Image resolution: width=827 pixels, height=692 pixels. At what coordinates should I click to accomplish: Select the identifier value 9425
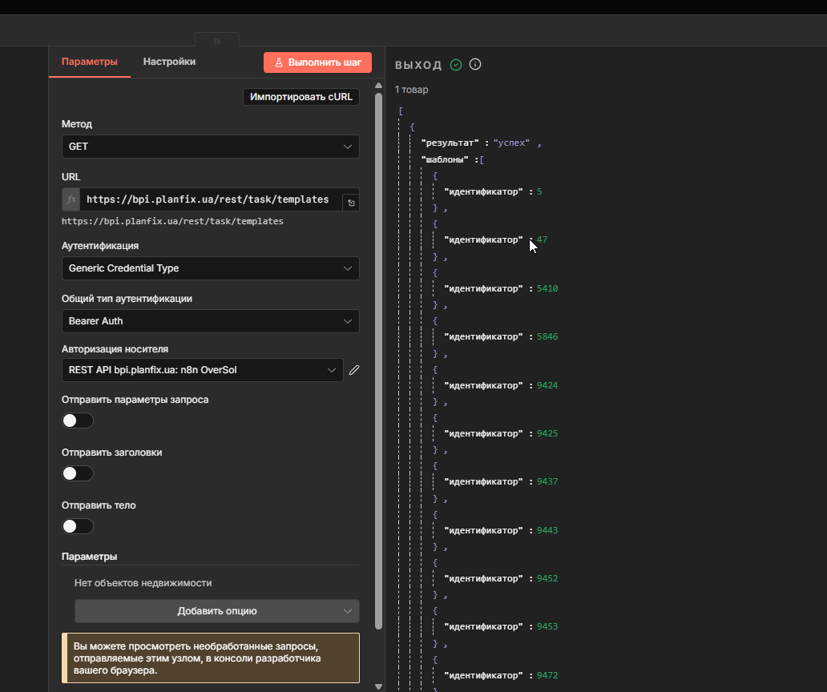(x=547, y=434)
